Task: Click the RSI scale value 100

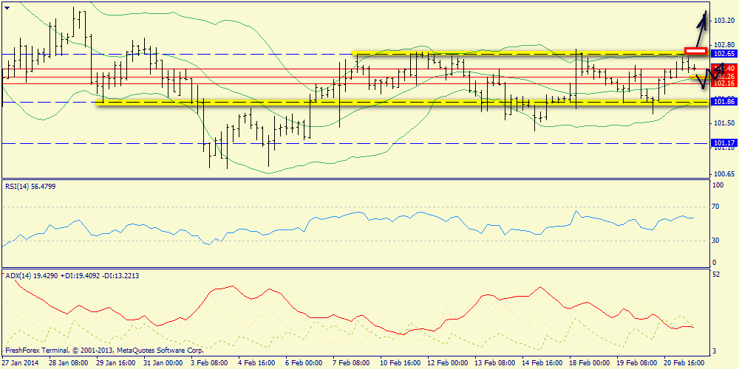Action: coord(717,186)
